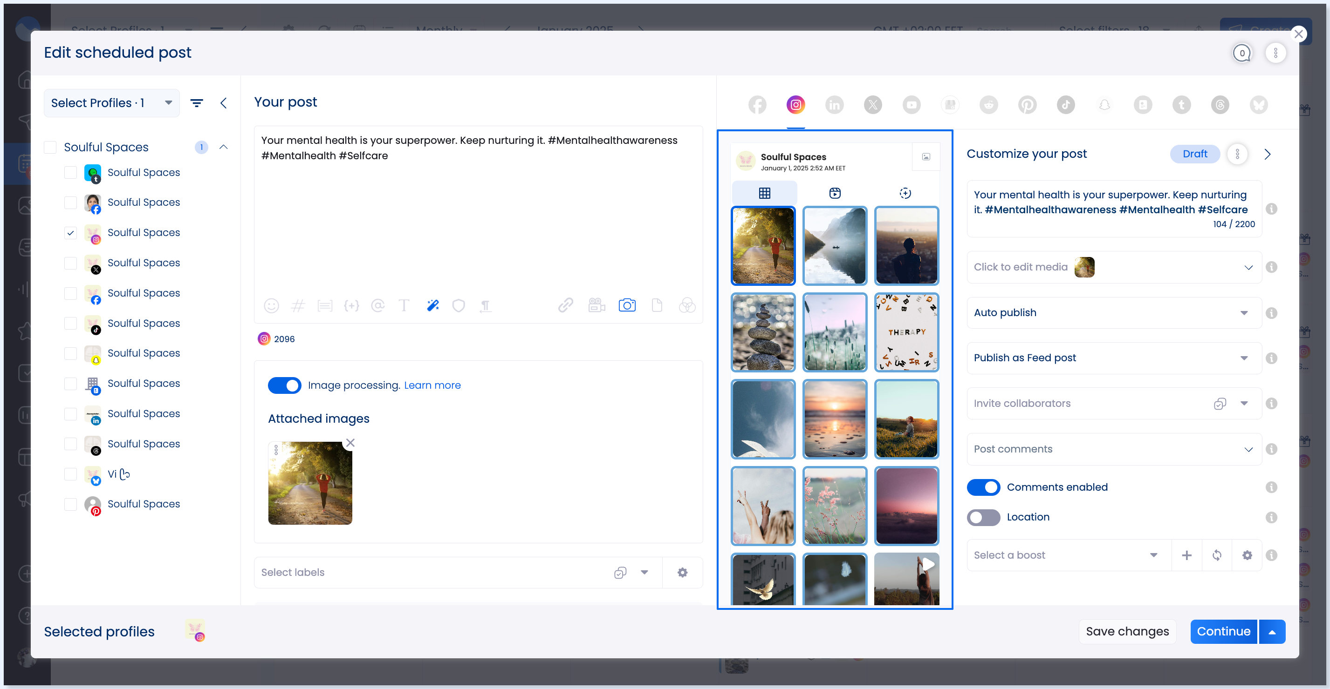The image size is (1330, 689).
Task: Click Save changes button
Action: pyautogui.click(x=1127, y=632)
